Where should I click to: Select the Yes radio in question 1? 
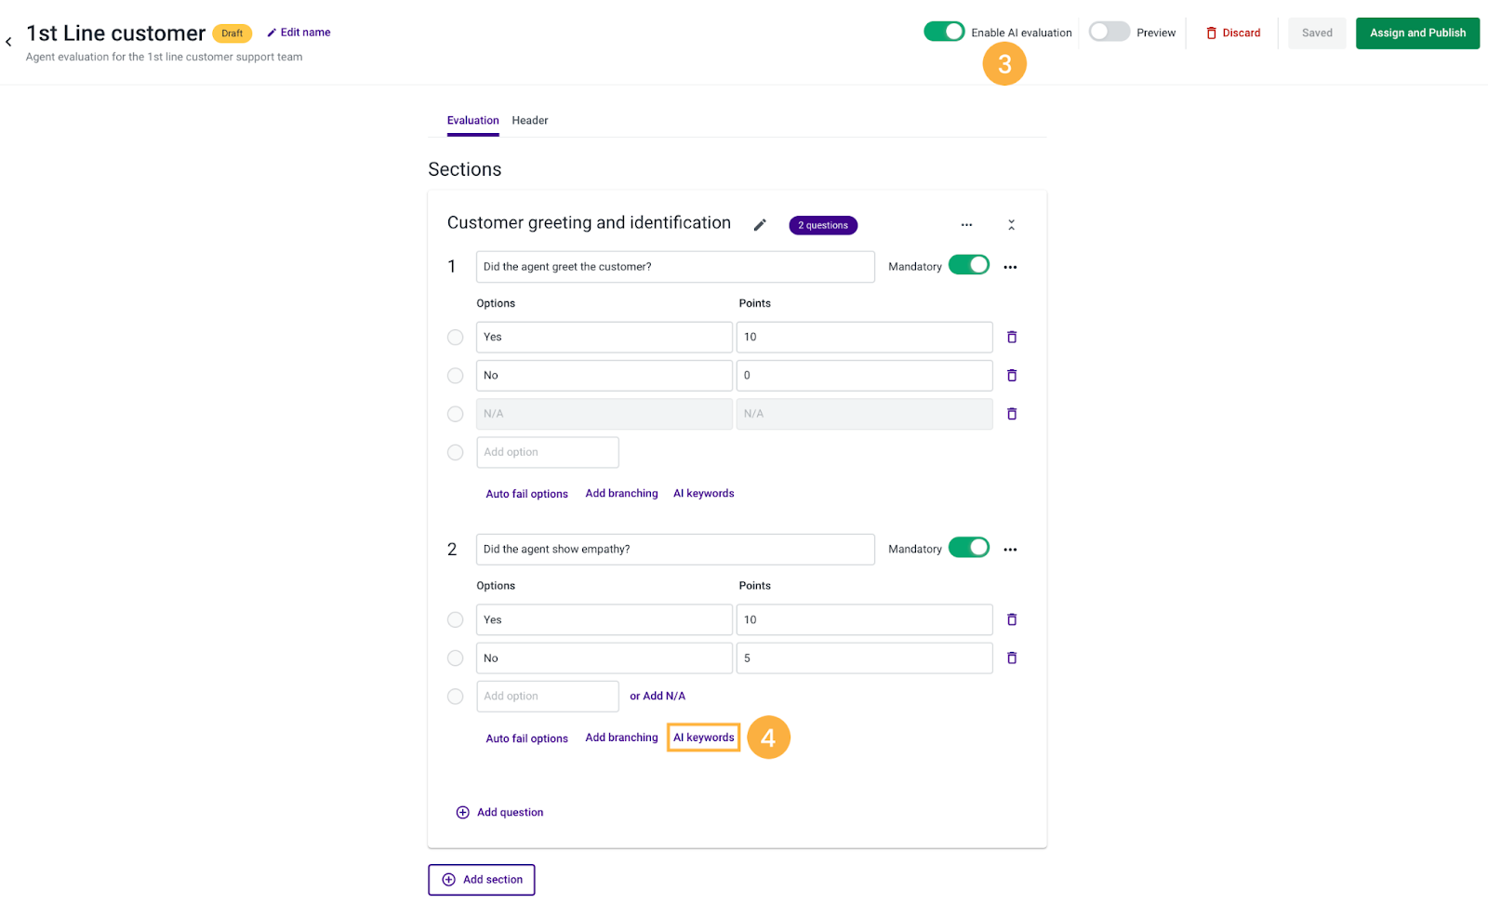pyautogui.click(x=455, y=338)
